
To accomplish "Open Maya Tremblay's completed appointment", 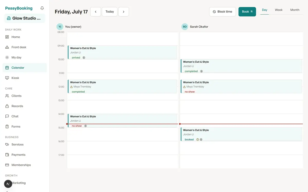I will 122,87.
